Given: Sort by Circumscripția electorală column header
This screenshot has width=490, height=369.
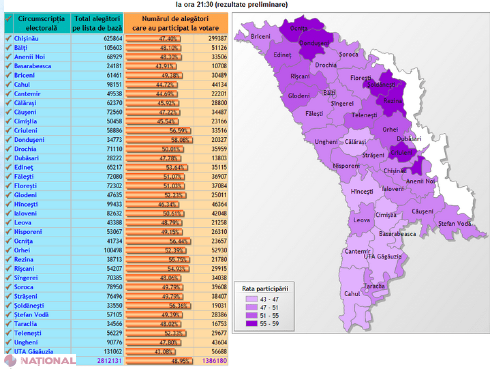Looking at the screenshot, I should coord(42,23).
